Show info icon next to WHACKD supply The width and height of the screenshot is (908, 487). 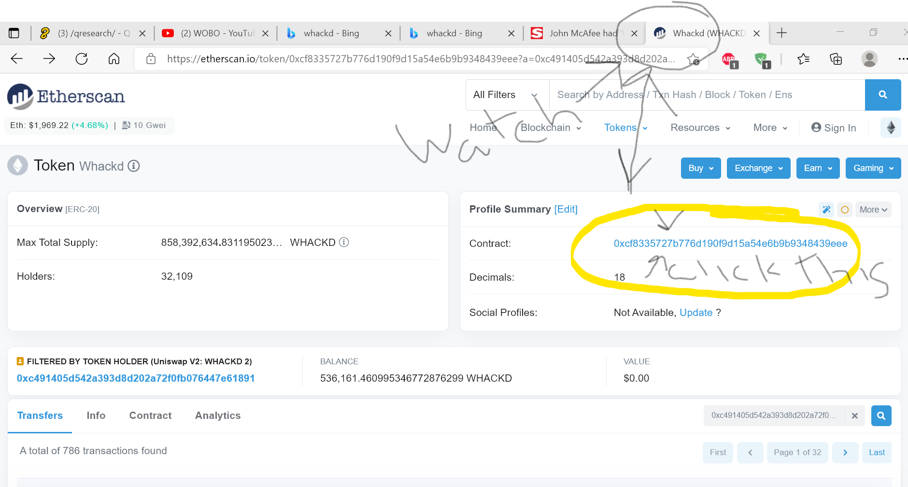point(344,242)
